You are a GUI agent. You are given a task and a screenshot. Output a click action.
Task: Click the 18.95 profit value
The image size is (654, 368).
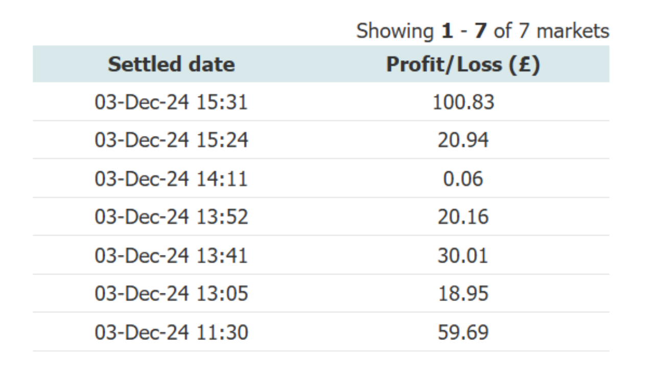click(463, 293)
